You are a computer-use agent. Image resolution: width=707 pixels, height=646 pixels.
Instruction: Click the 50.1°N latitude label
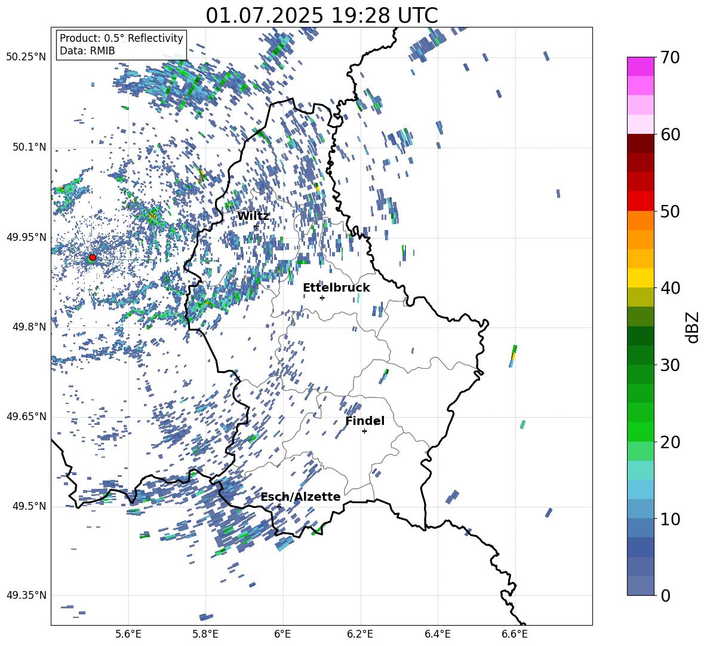[29, 147]
